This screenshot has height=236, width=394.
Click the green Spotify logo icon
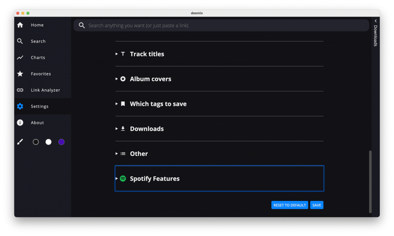[123, 179]
